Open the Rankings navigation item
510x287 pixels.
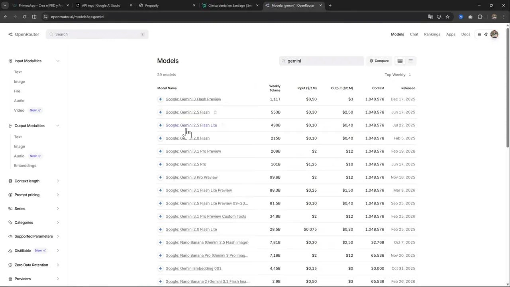pyautogui.click(x=432, y=34)
